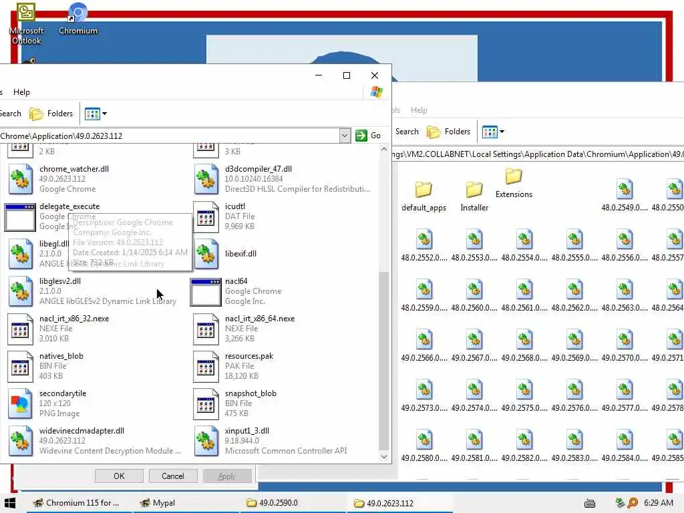Click Folders button in back Explorer toolbar
Image resolution: width=684 pixels, height=513 pixels.
pyautogui.click(x=449, y=132)
